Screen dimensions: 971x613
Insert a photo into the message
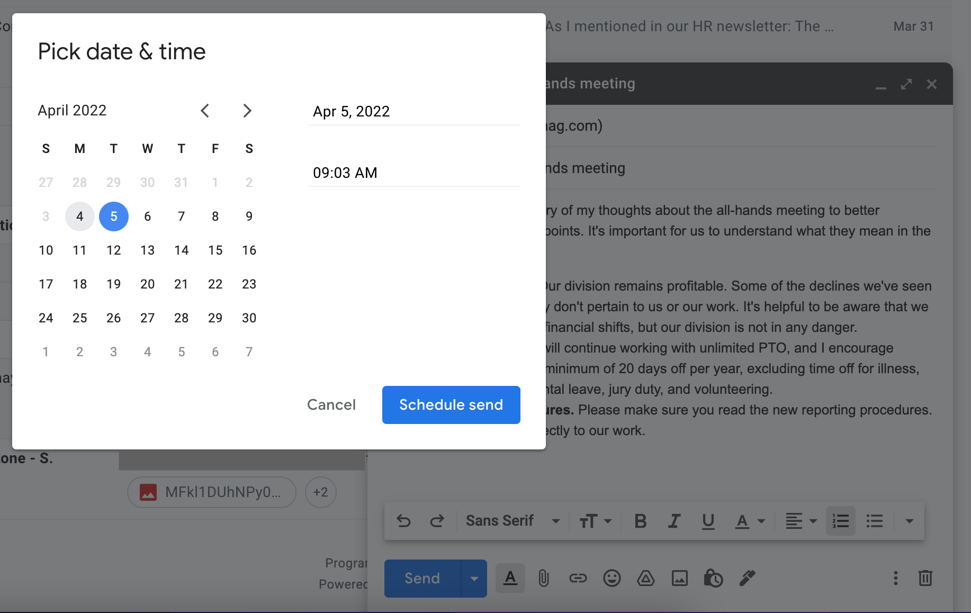(x=680, y=578)
